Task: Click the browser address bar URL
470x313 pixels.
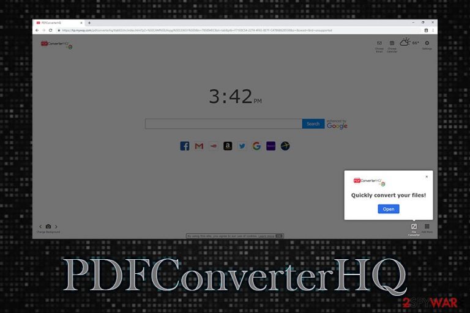Action: click(x=197, y=30)
